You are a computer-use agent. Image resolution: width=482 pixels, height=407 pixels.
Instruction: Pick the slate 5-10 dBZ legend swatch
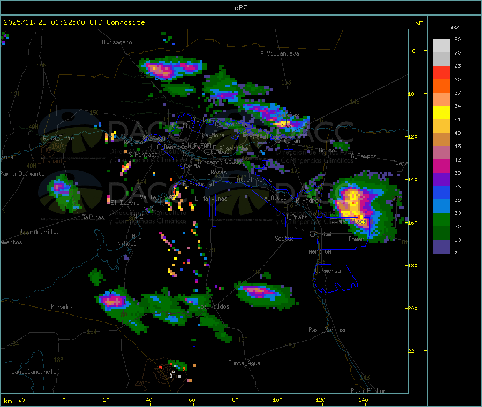pyautogui.click(x=441, y=247)
